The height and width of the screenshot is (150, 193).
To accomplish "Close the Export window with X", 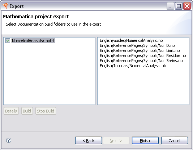I will point(187,6).
